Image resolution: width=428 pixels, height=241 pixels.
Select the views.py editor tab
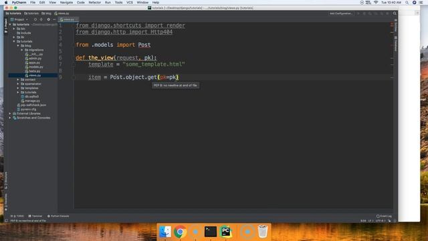(68, 19)
